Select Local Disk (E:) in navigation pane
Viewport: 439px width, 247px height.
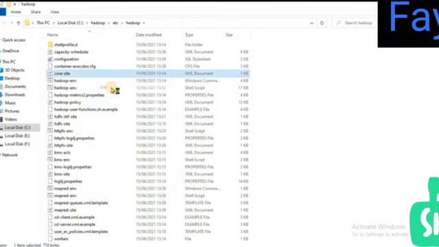17,136
